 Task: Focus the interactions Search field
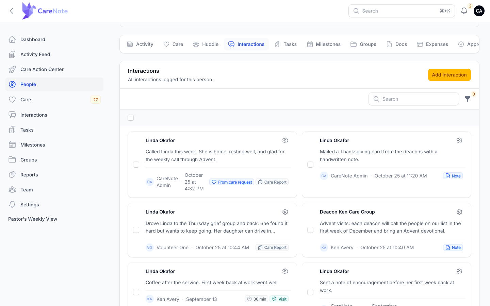pyautogui.click(x=414, y=99)
